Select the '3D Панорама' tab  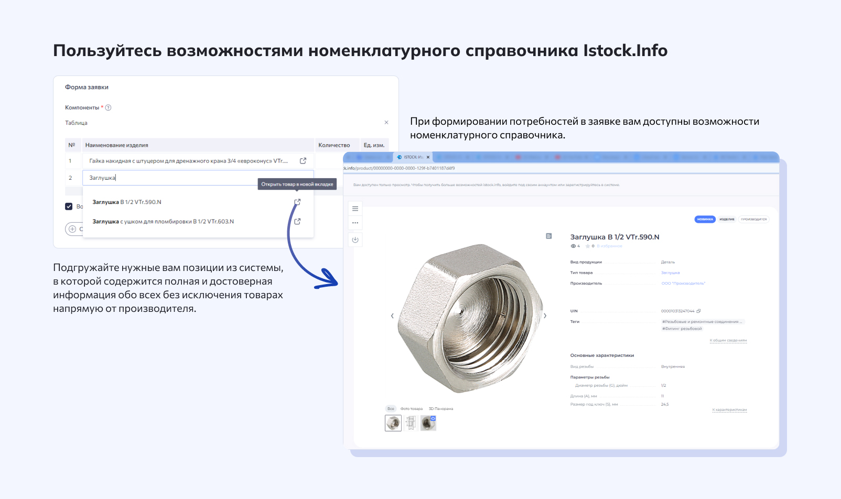440,408
